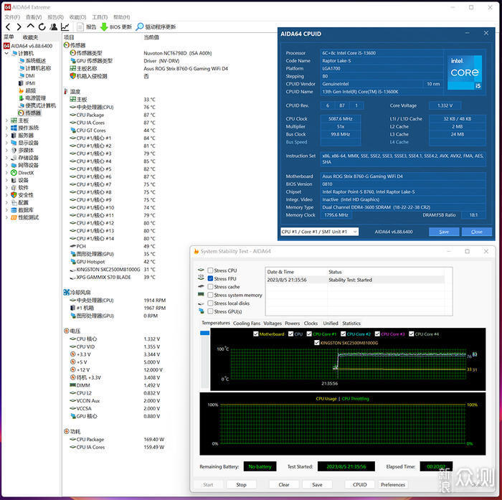Open the 工具(T) menu
Viewport: 502px width, 500px height.
[x=100, y=17]
